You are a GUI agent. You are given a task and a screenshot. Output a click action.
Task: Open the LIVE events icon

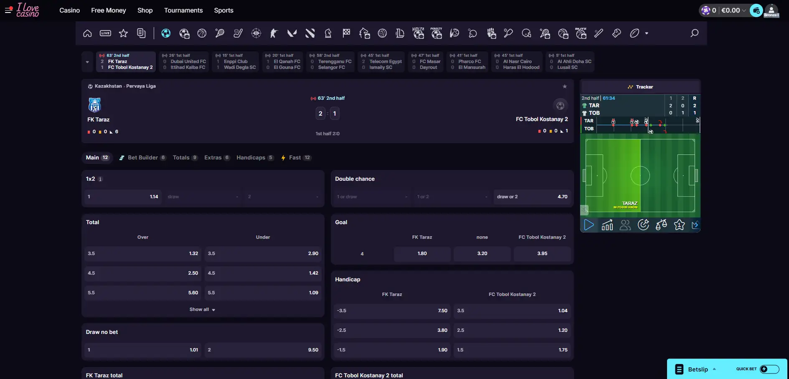click(105, 33)
